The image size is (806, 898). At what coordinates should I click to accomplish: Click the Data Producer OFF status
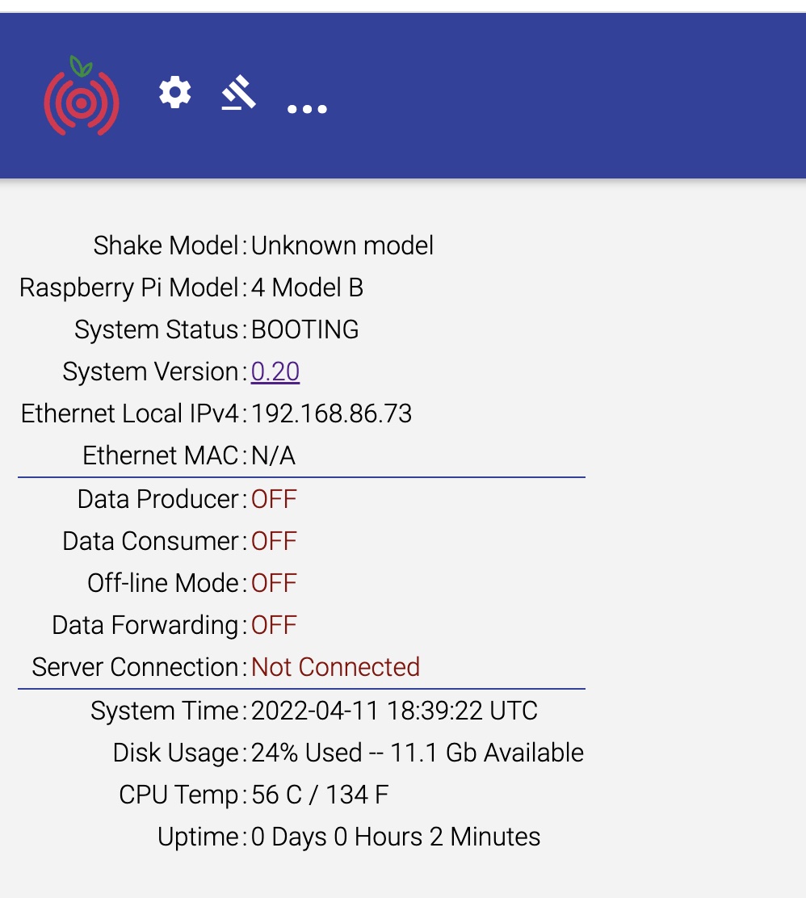(274, 499)
